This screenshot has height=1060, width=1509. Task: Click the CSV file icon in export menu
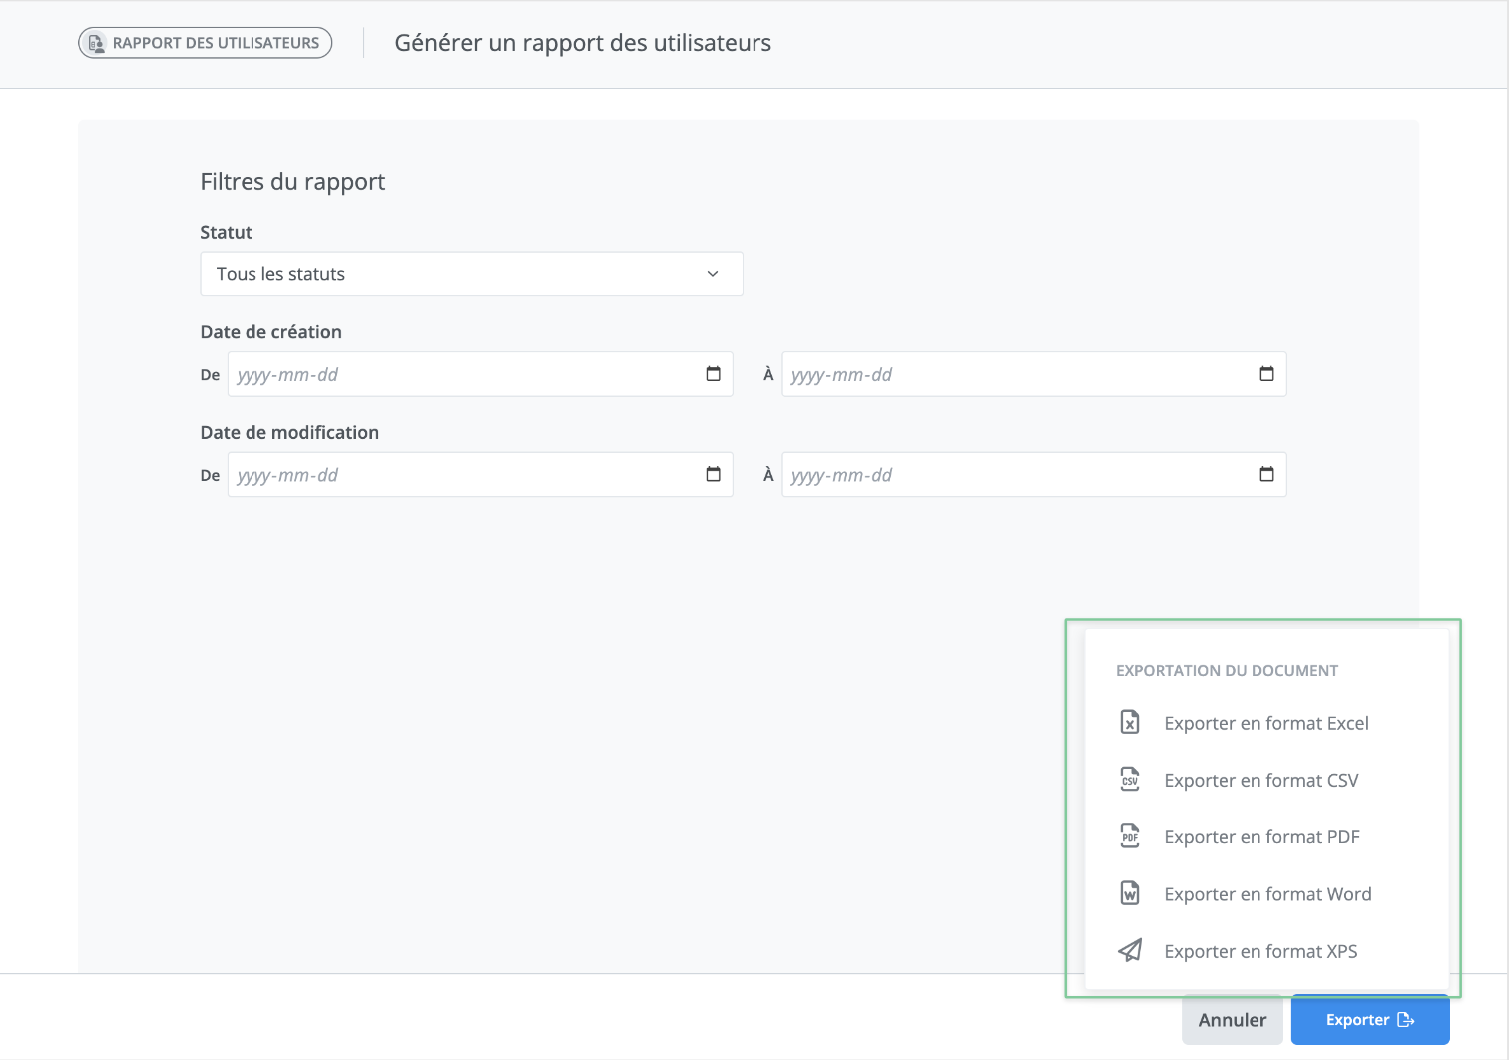pos(1129,780)
